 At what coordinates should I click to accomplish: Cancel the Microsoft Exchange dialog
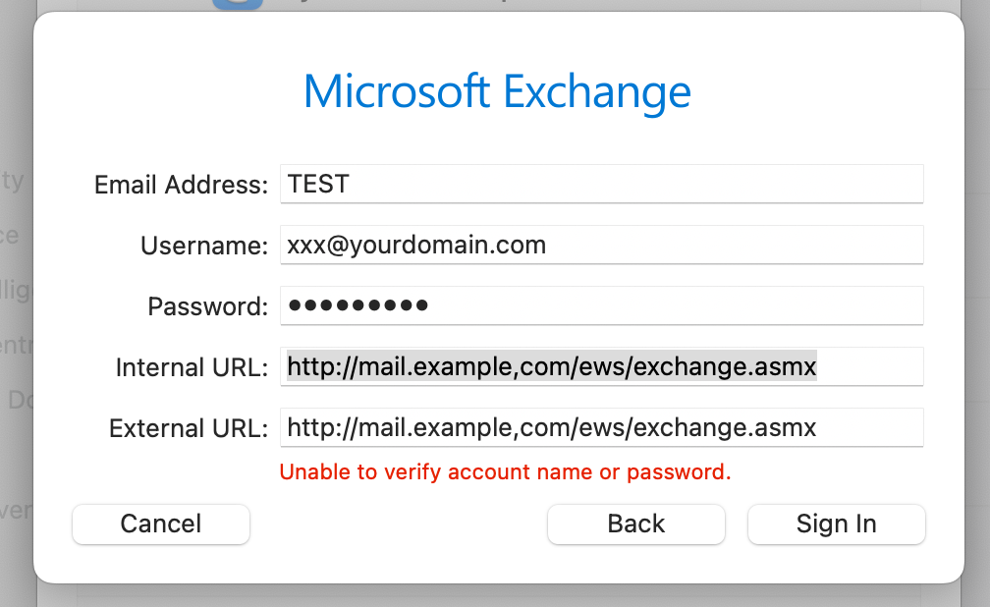click(161, 524)
